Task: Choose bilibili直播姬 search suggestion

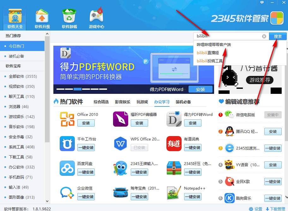Action: [240, 53]
